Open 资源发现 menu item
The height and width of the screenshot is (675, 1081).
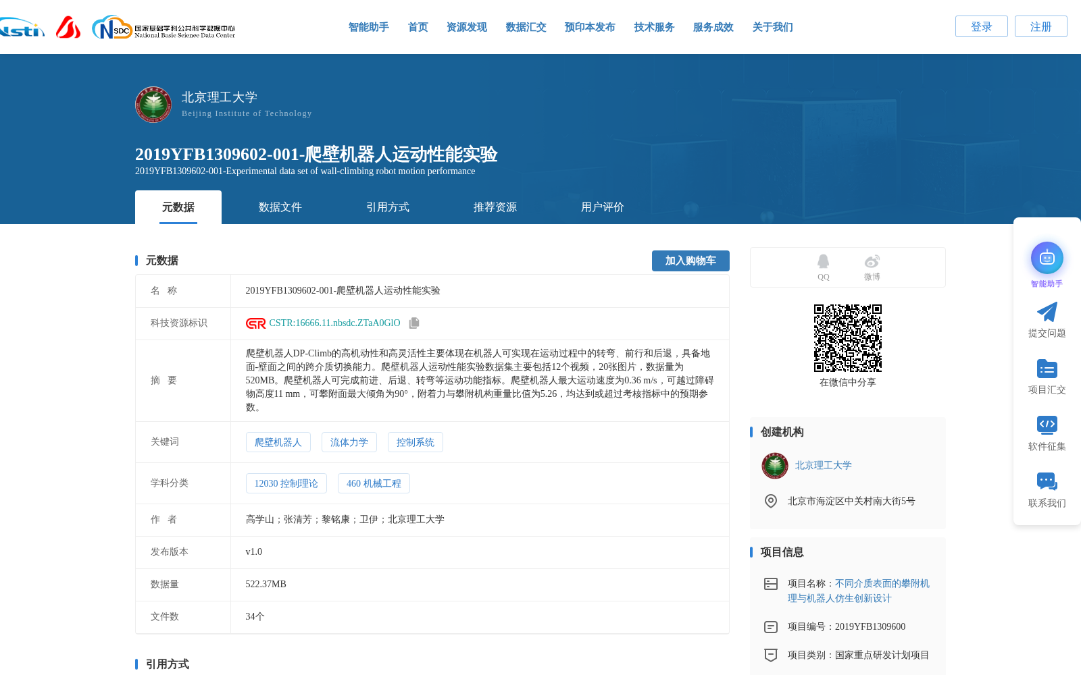coord(467,27)
